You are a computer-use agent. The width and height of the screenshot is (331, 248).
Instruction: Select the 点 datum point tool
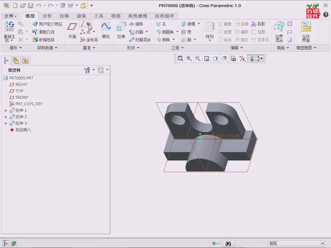[x=85, y=32]
